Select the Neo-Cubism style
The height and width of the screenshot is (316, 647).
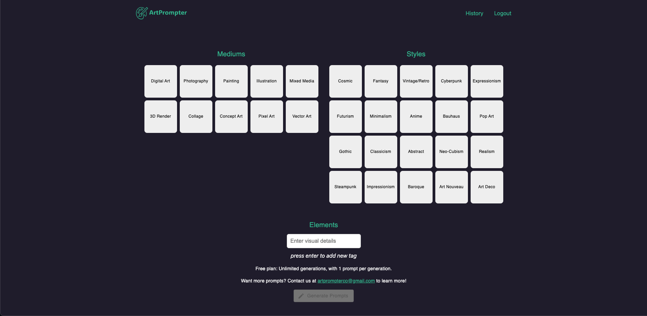point(452,152)
